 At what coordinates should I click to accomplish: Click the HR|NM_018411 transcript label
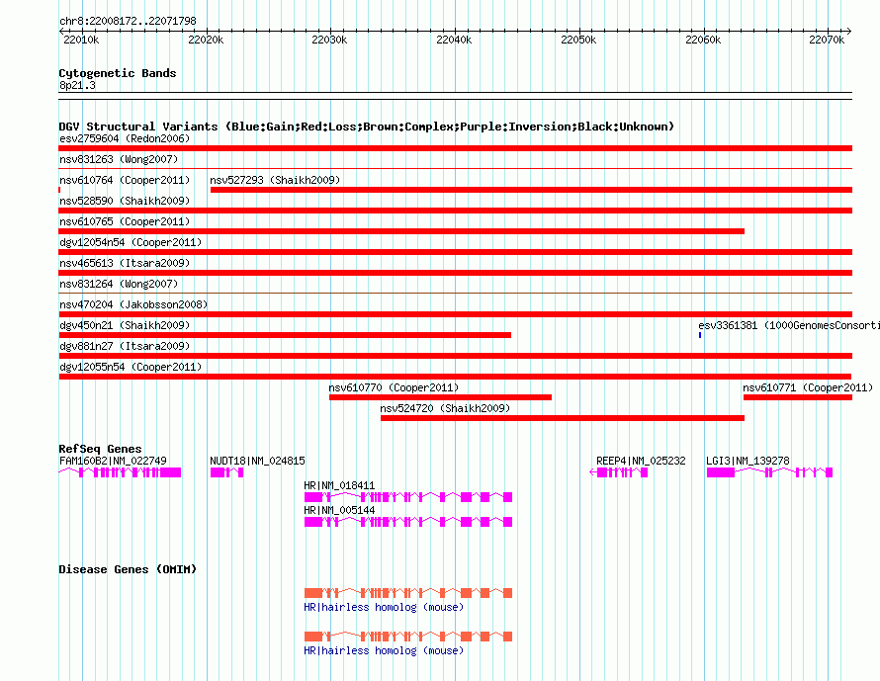click(339, 485)
